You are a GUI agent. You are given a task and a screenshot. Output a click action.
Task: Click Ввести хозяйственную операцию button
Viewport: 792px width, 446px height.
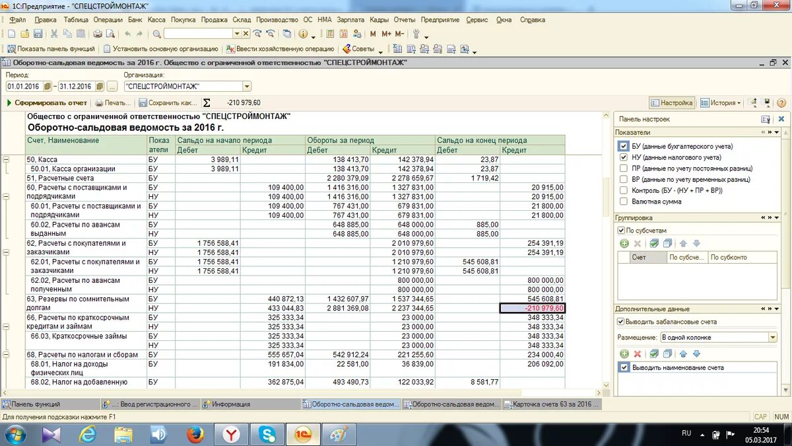tap(280, 49)
